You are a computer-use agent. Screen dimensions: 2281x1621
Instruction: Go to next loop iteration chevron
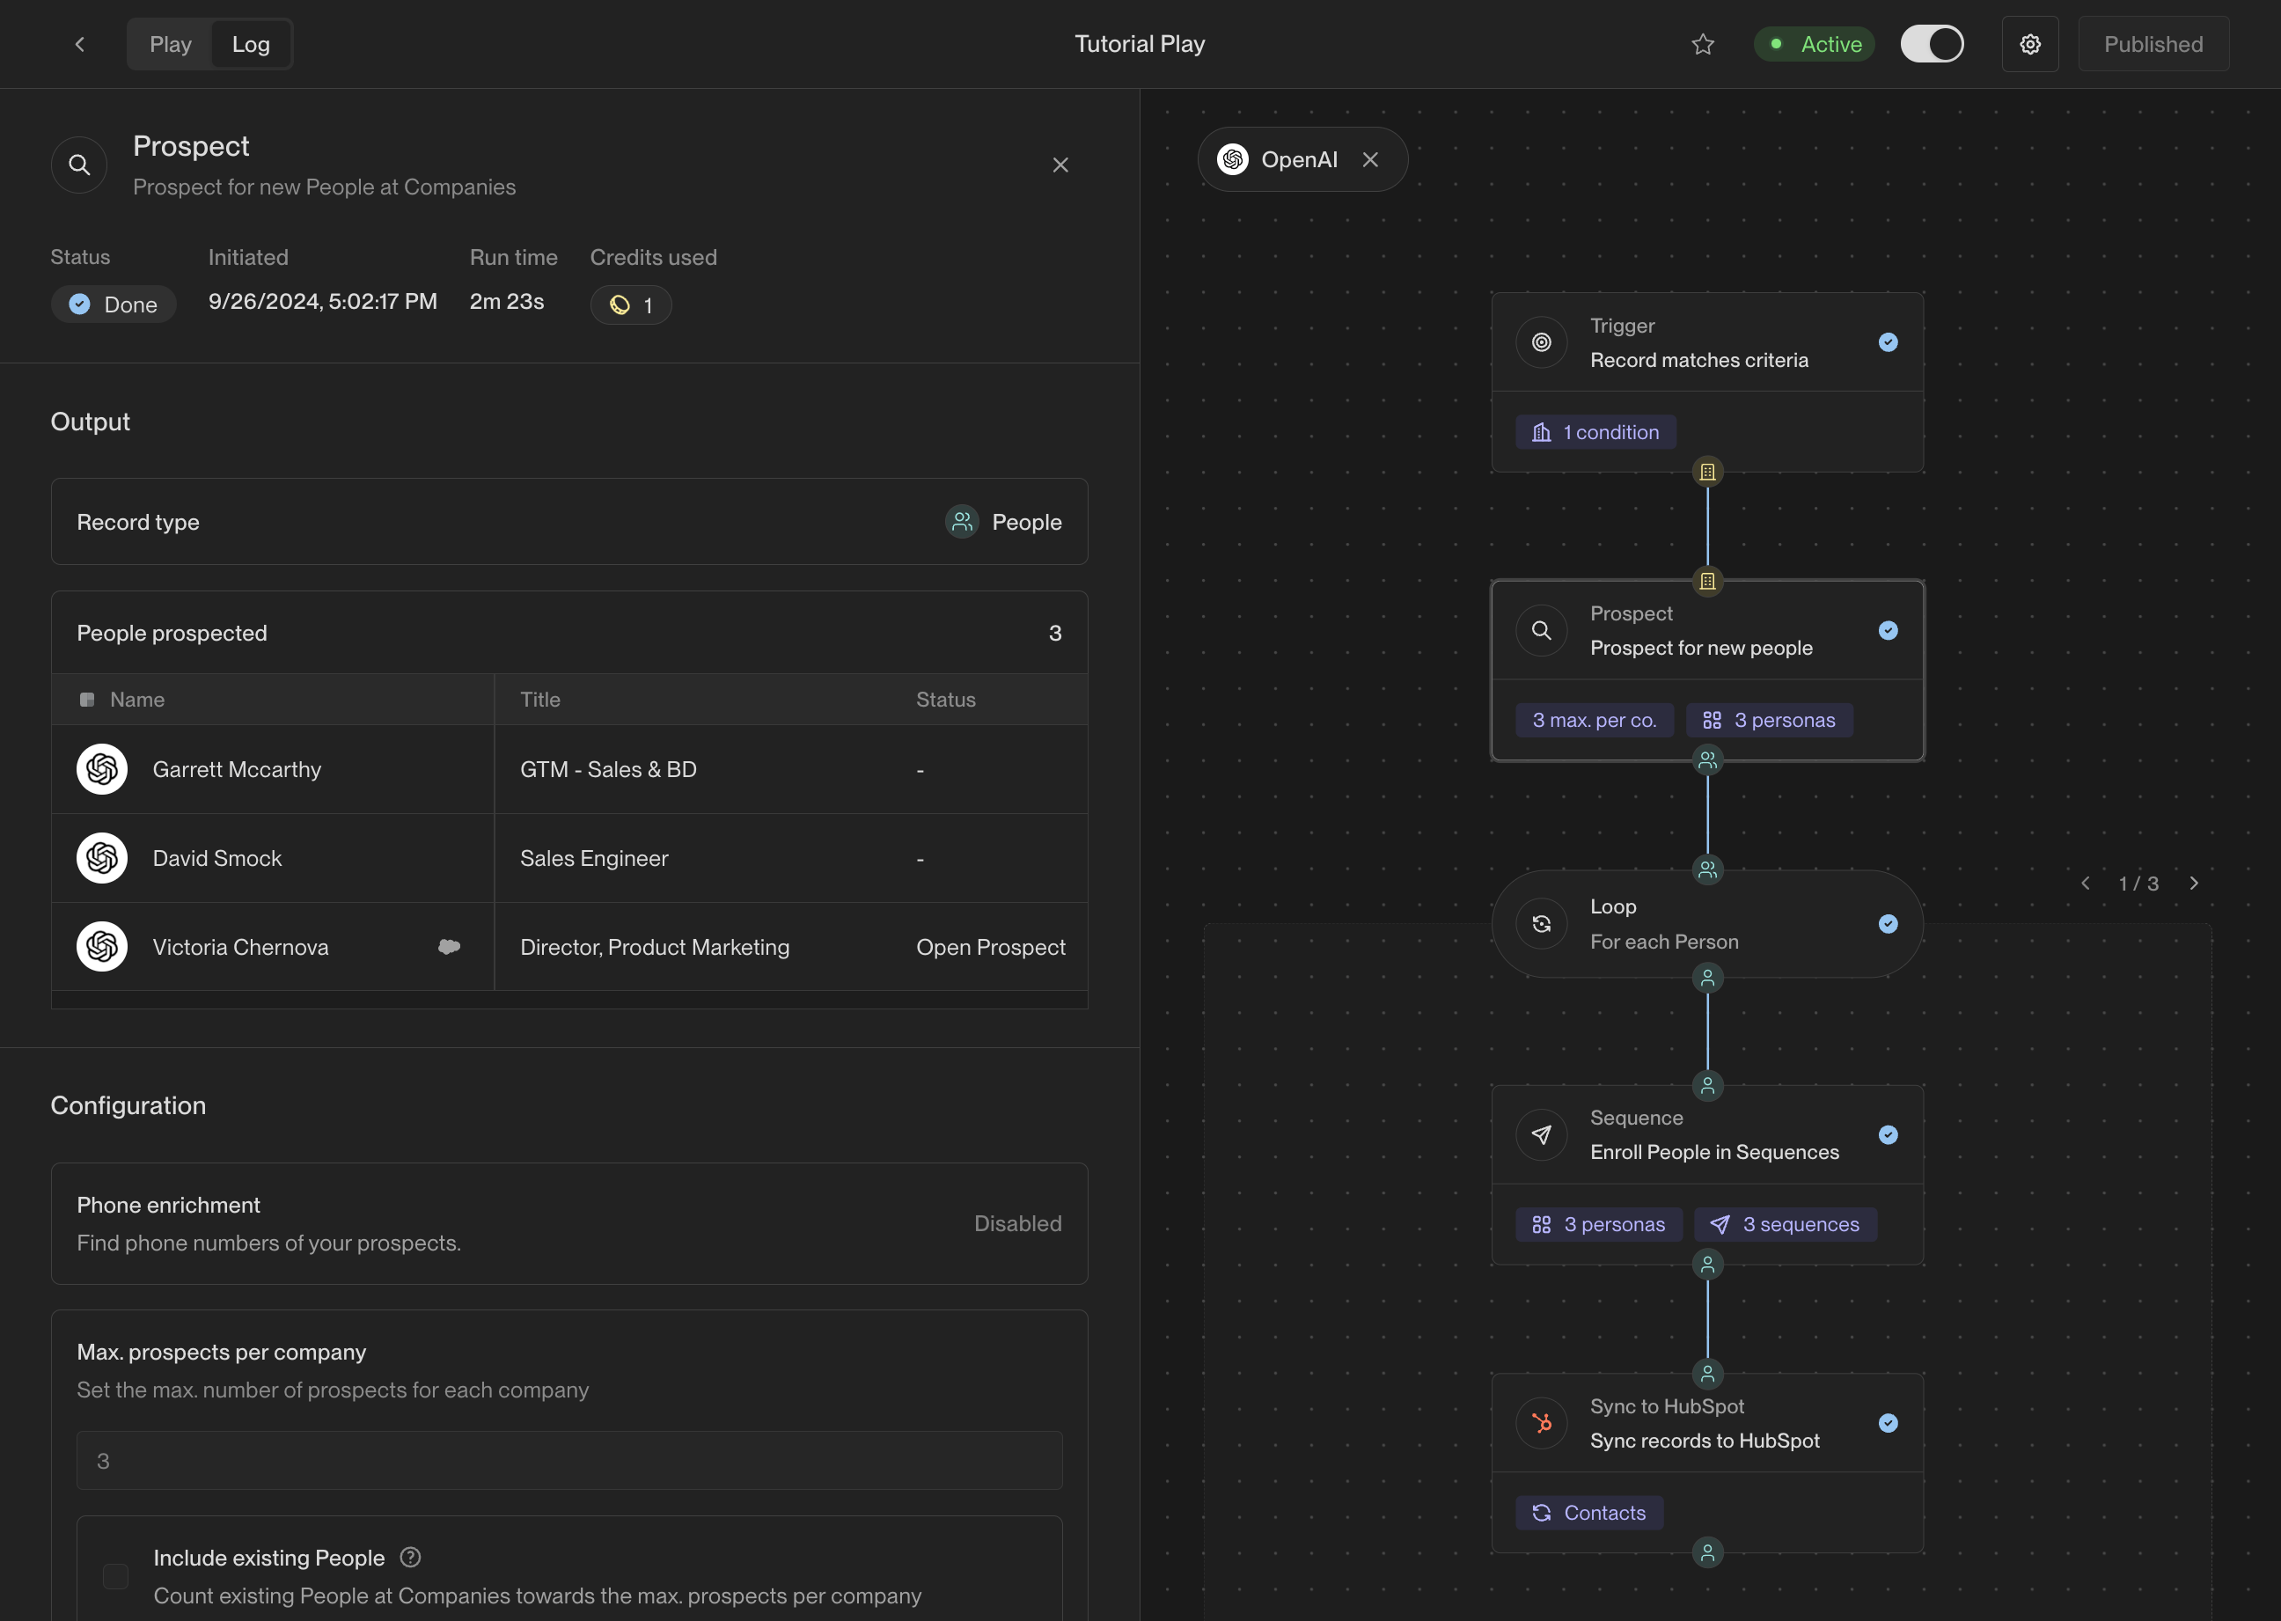tap(2194, 884)
